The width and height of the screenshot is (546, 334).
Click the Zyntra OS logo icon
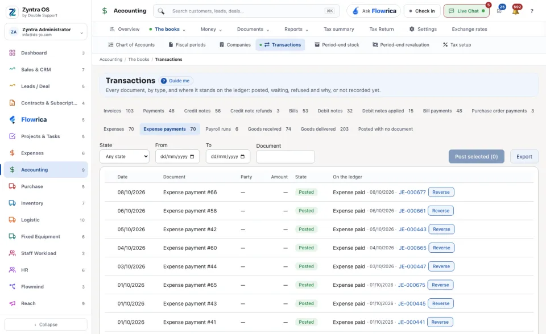[x=12, y=12]
